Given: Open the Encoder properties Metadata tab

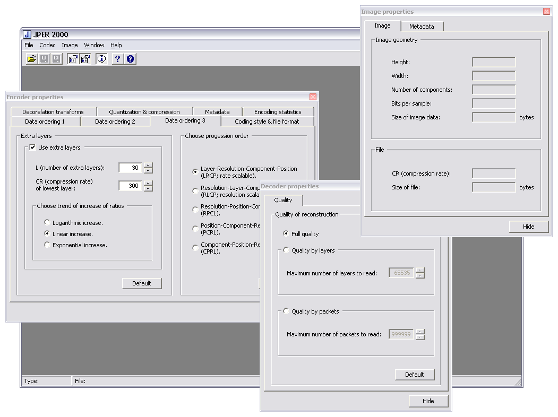Looking at the screenshot, I should 218,112.
